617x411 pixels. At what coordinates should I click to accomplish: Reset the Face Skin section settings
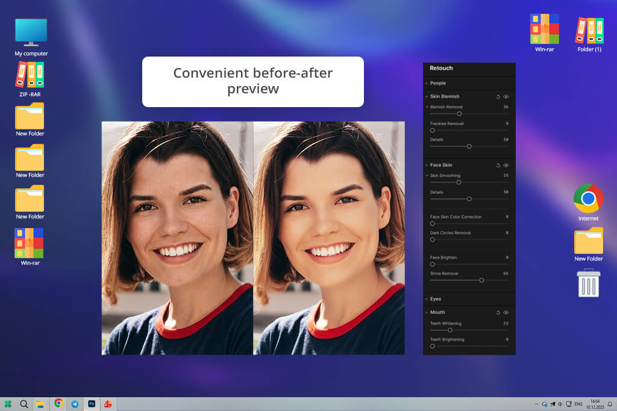[498, 165]
